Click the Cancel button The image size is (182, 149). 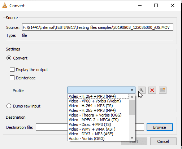(x=163, y=141)
